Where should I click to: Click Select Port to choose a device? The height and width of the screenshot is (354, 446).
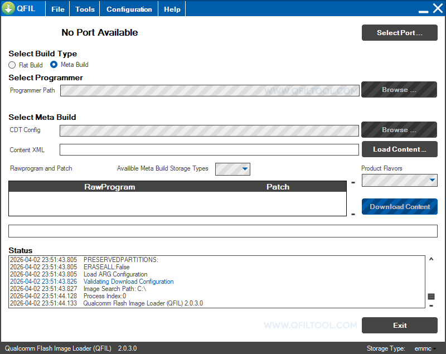(x=399, y=32)
